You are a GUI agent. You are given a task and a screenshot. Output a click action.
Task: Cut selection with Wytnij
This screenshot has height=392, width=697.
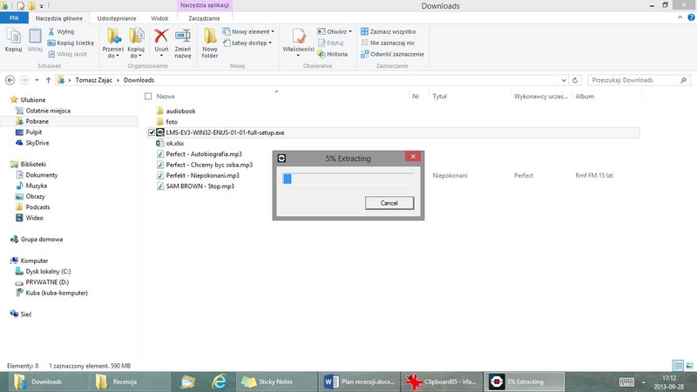click(x=61, y=31)
